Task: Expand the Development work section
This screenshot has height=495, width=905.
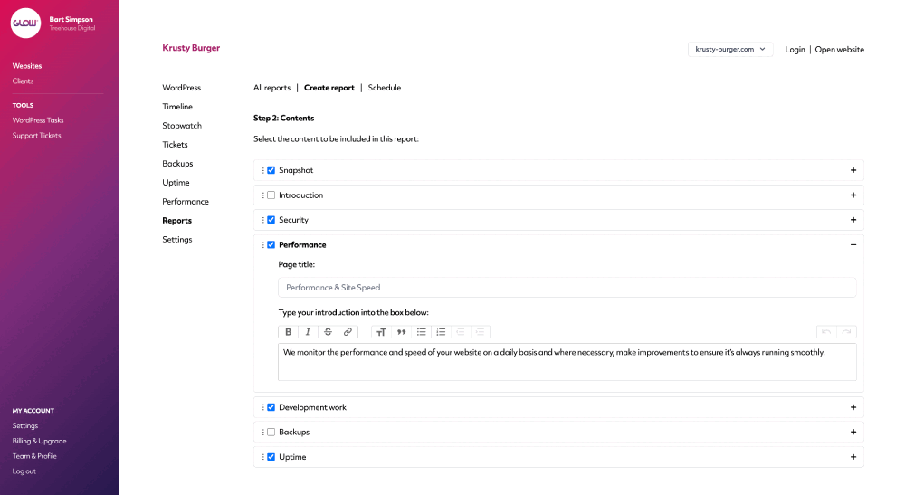Action: pyautogui.click(x=853, y=407)
